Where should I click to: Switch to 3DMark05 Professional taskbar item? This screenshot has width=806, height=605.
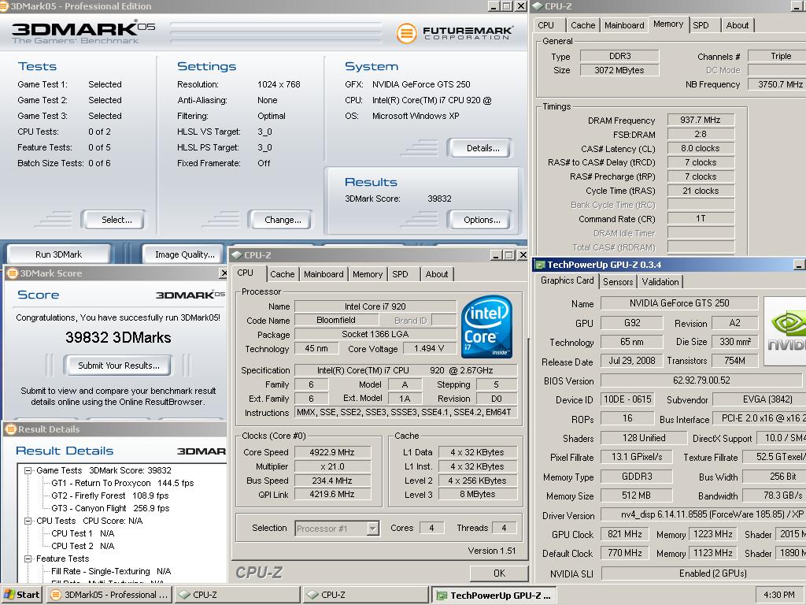coord(109,595)
